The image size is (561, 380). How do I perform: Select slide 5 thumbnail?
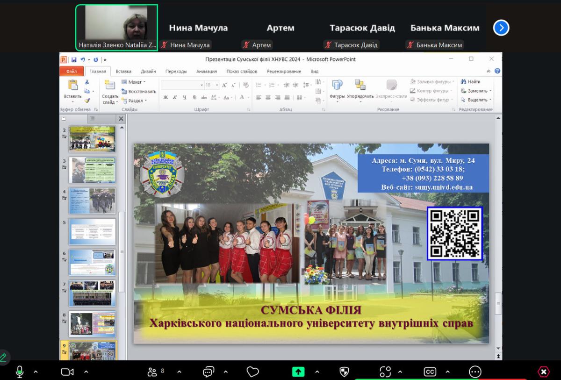(x=92, y=231)
